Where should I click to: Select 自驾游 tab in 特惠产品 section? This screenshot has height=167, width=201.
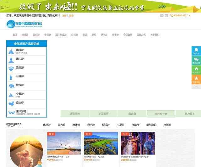[167, 125]
